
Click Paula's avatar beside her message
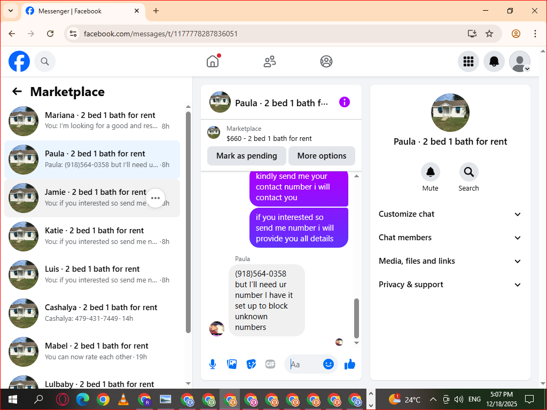[217, 328]
